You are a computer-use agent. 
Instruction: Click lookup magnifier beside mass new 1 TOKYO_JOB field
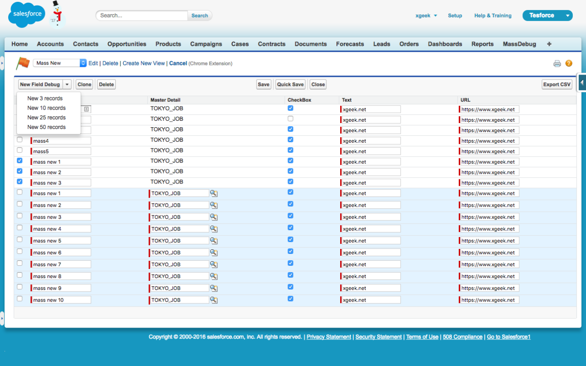[x=213, y=194]
